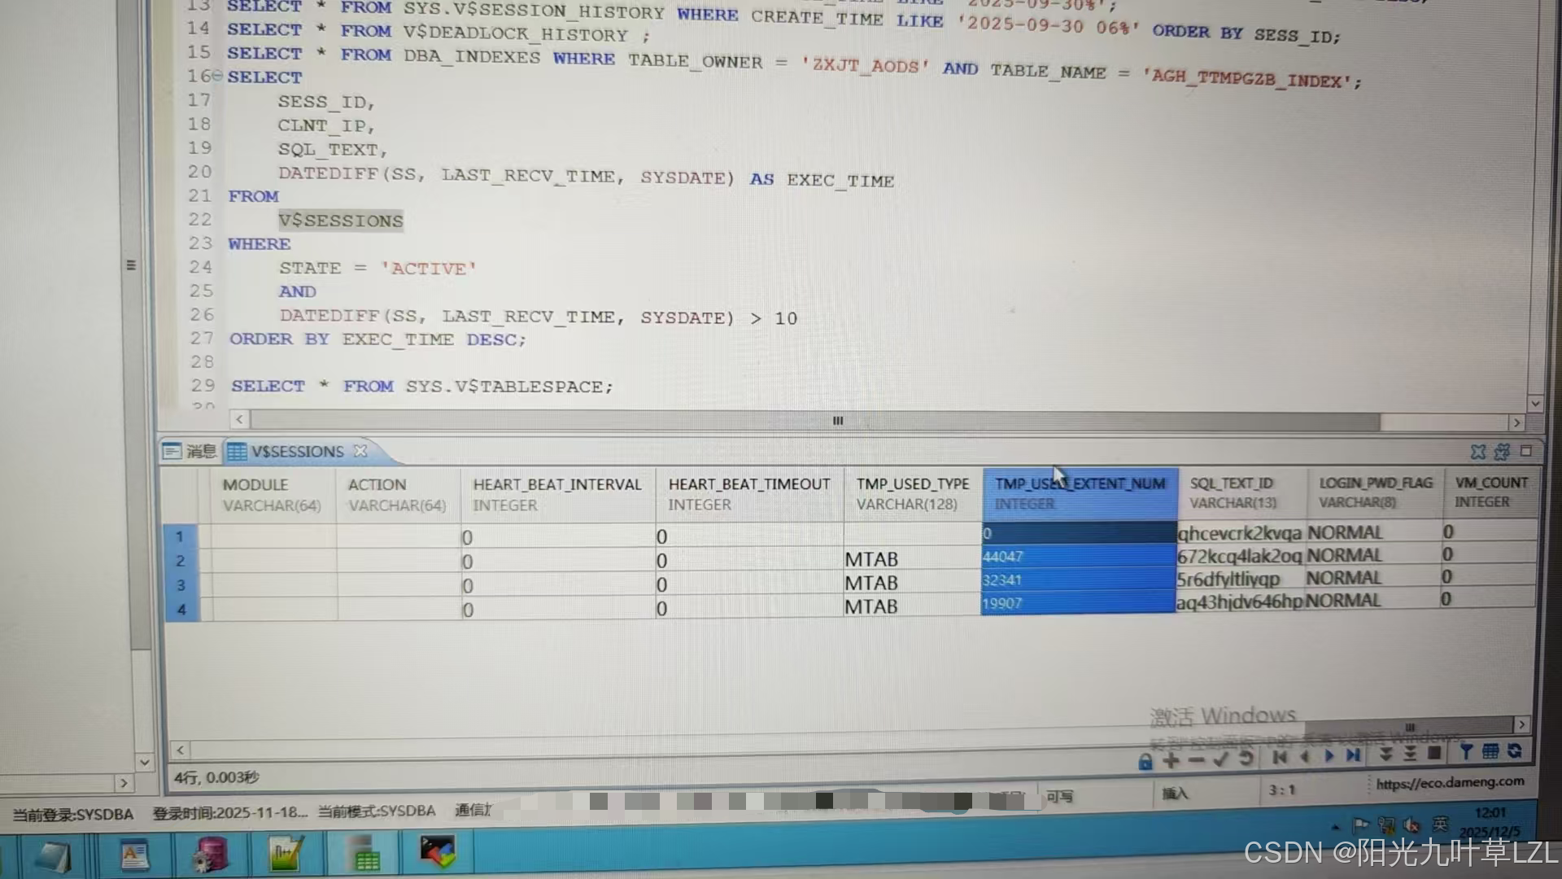
Task: Maximize the results panel
Action: point(1526,451)
